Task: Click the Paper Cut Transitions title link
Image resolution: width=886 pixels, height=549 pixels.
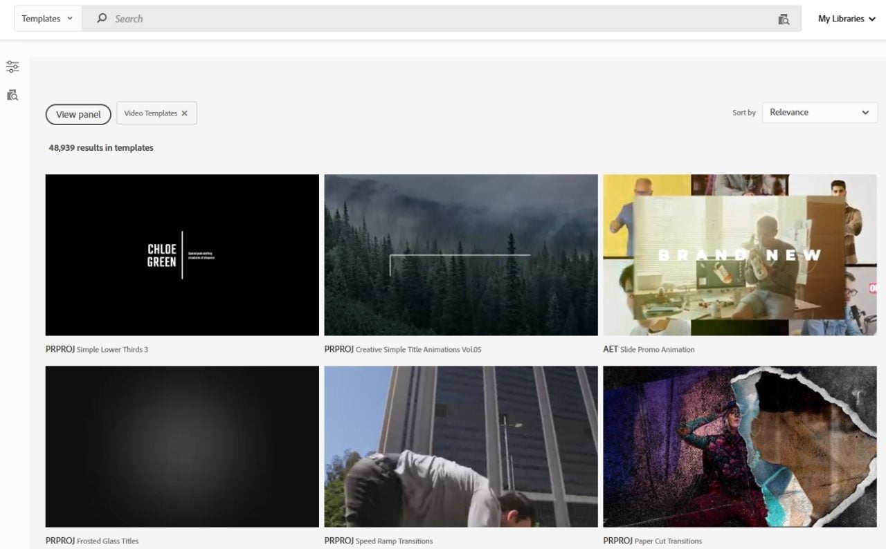Action: tap(667, 541)
